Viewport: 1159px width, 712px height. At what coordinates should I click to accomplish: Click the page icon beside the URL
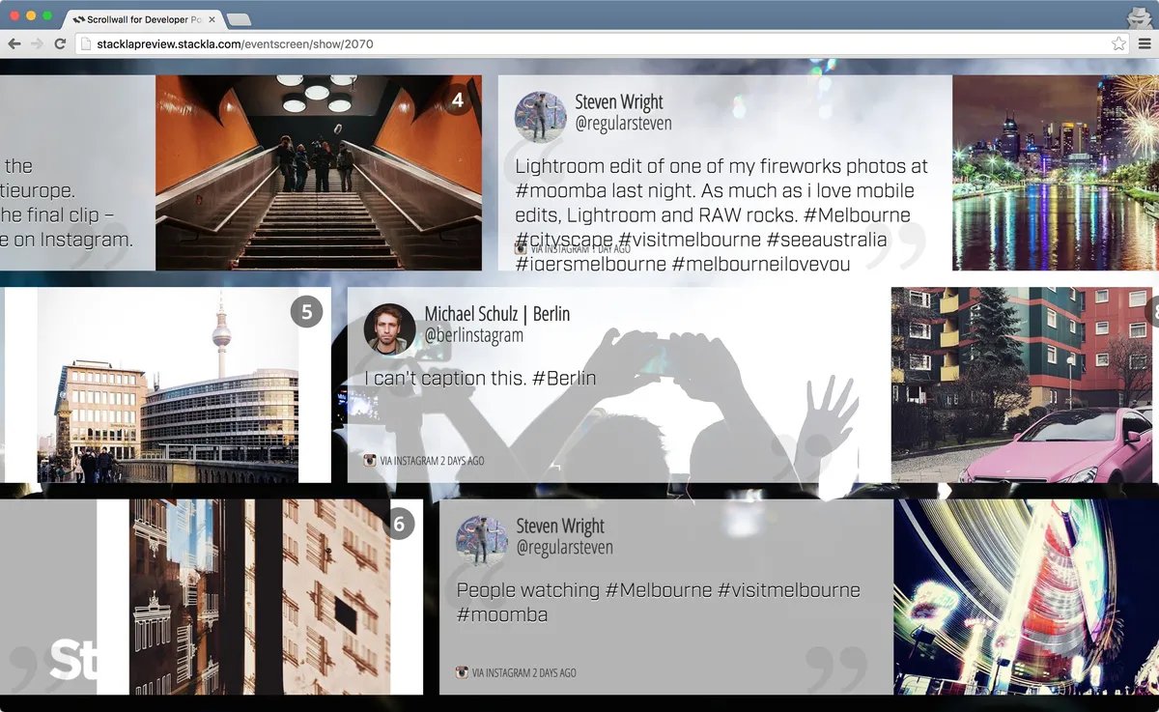83,43
